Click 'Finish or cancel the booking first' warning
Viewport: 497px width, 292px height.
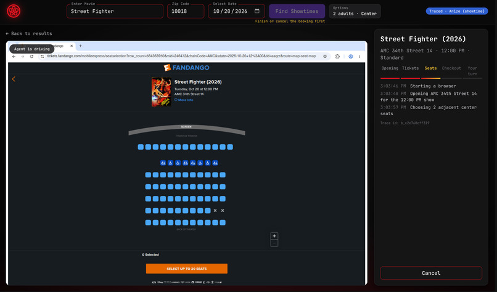pos(290,21)
